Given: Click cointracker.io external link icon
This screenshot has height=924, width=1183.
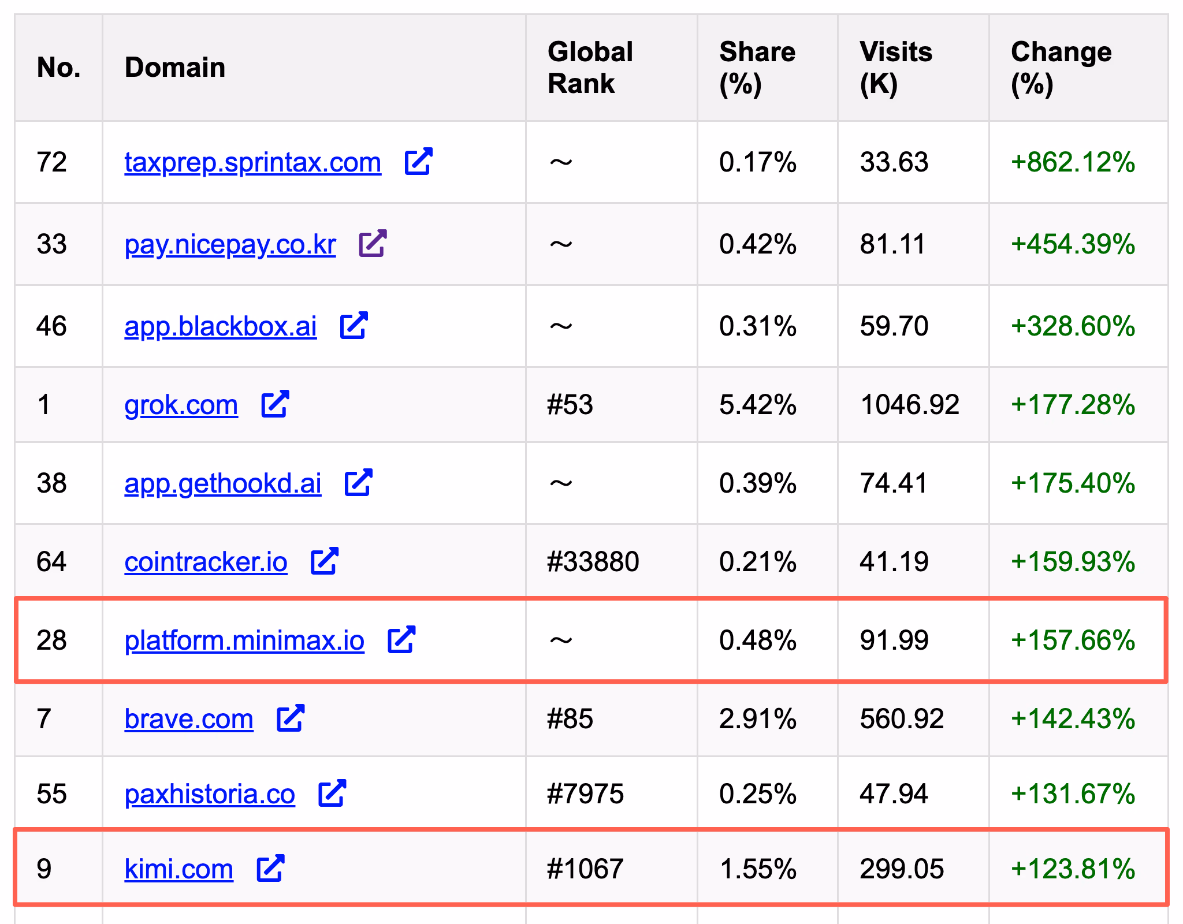Looking at the screenshot, I should (324, 561).
